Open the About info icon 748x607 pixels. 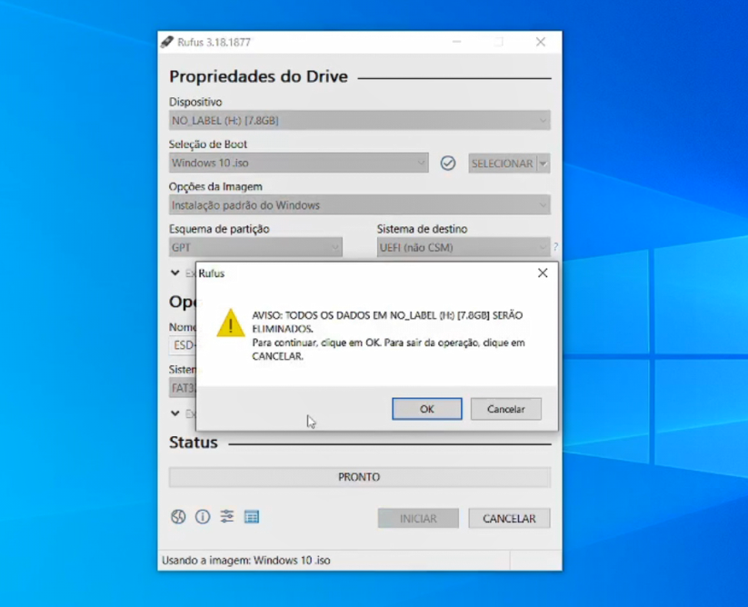click(203, 516)
